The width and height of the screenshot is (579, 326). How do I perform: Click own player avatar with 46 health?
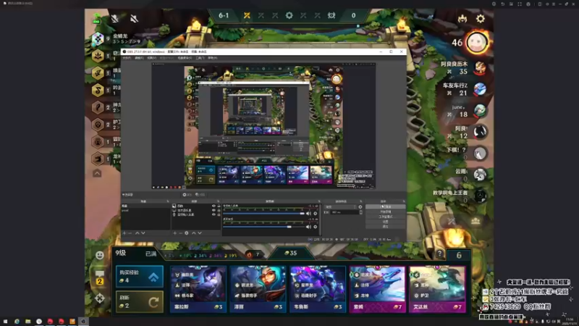coord(477,43)
